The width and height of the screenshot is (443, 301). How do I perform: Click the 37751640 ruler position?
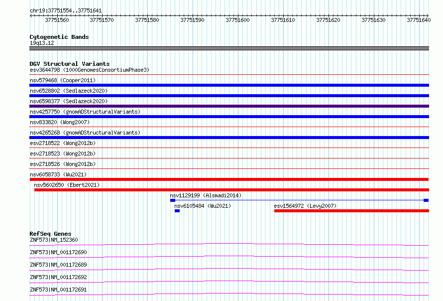(x=419, y=20)
